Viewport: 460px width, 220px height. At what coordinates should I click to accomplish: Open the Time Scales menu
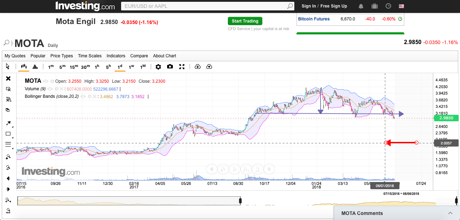pyautogui.click(x=89, y=56)
